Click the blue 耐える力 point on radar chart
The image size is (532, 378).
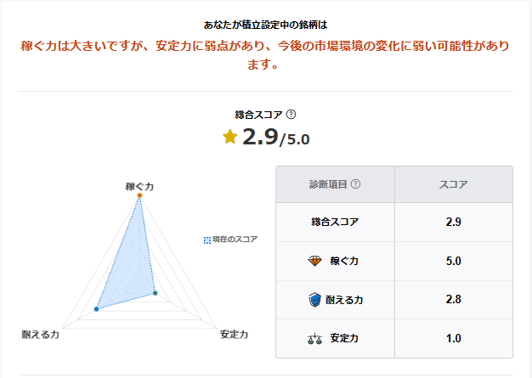(97, 309)
